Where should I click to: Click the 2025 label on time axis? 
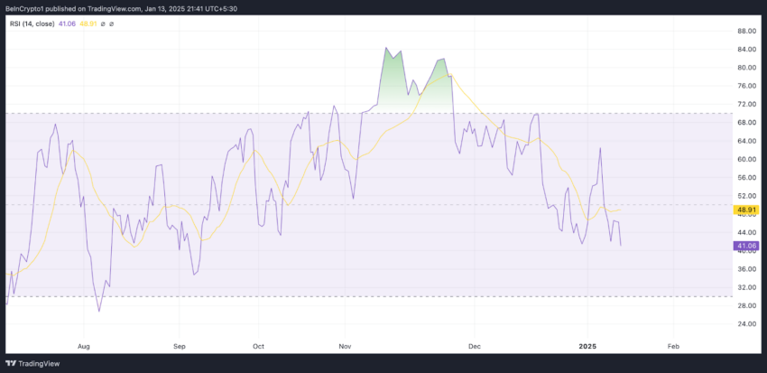[587, 347]
